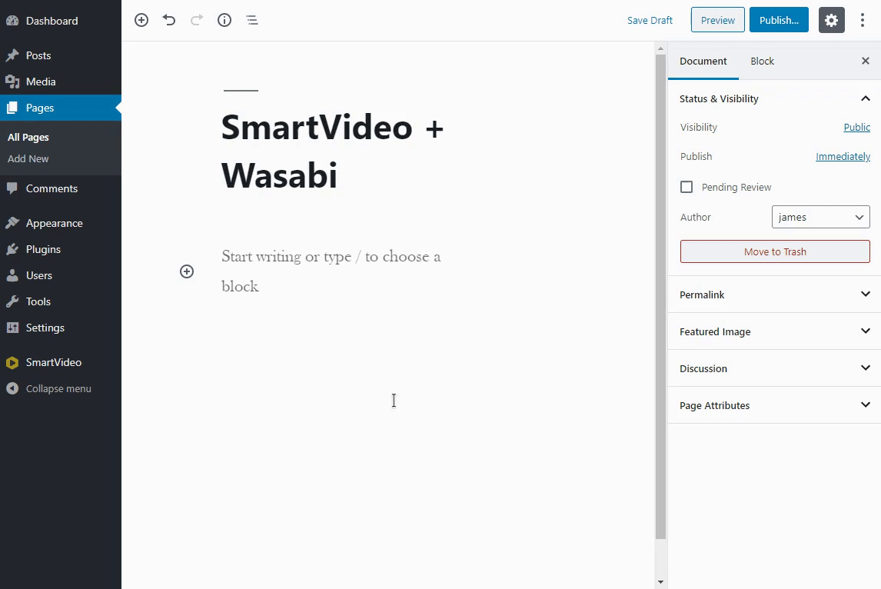
Task: Switch to the Document tab
Action: point(703,61)
